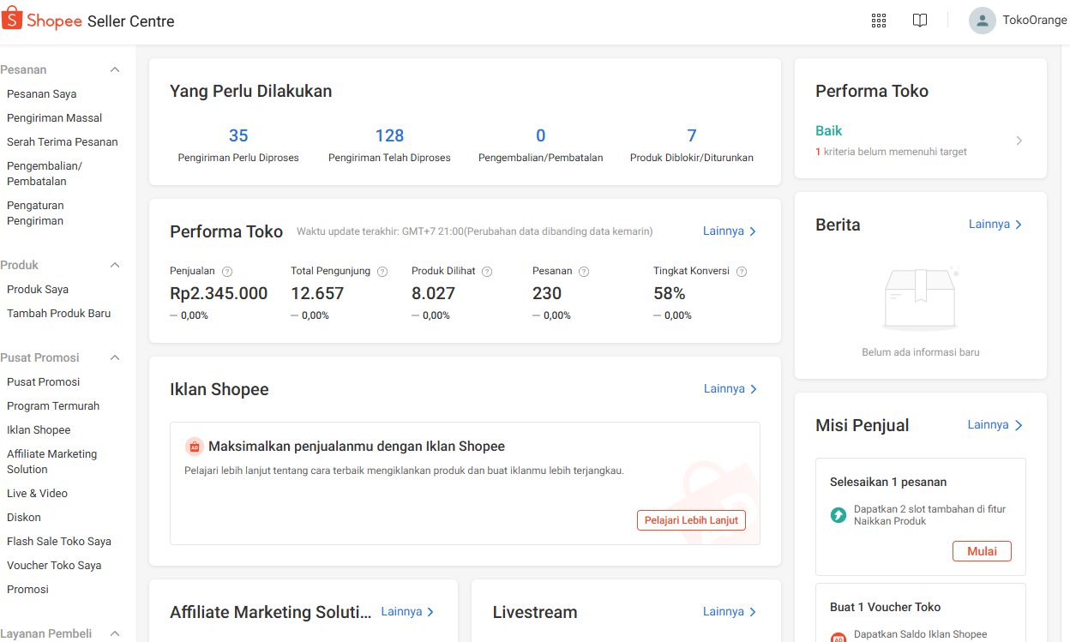
Task: Open Performa Toko details chevron next to Baik
Action: (x=1019, y=141)
